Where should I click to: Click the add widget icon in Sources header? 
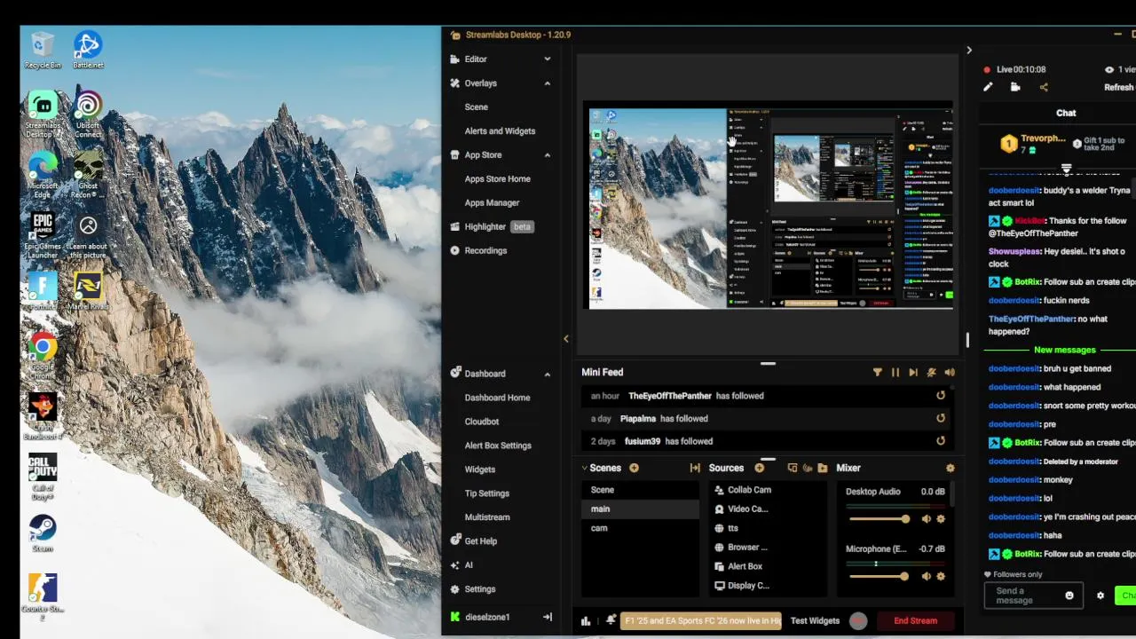(793, 468)
